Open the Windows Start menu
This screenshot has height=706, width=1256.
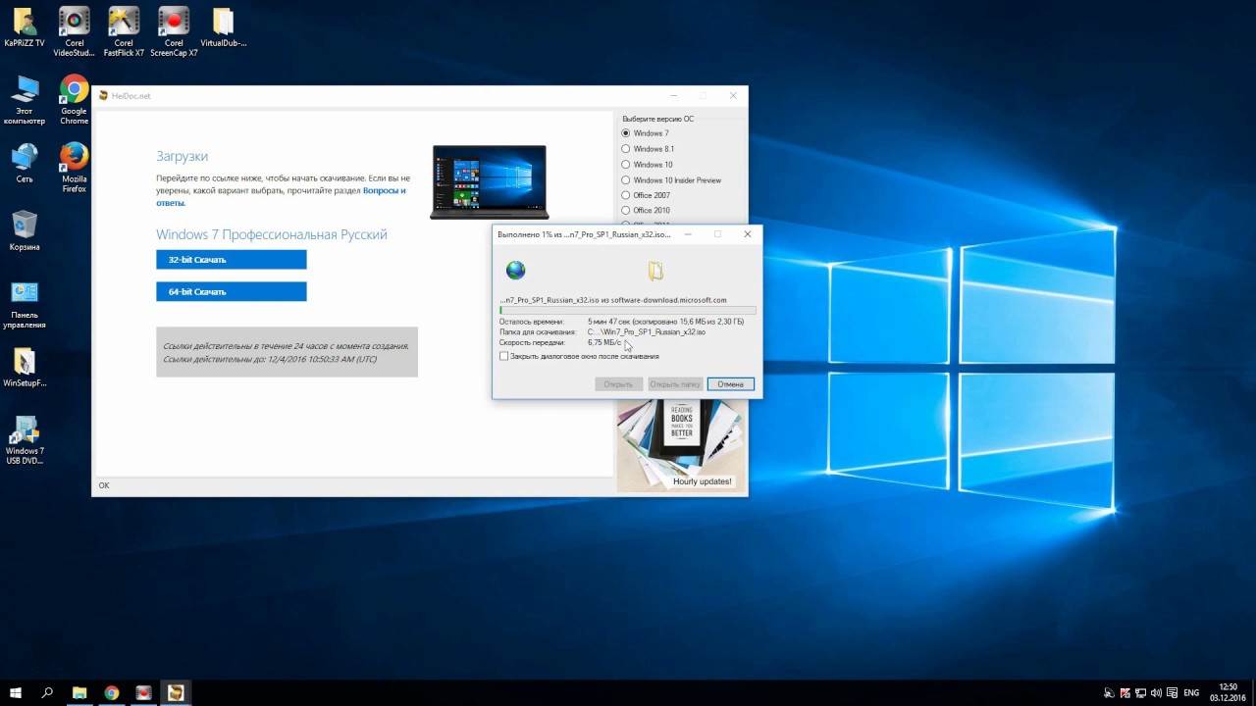pyautogui.click(x=16, y=692)
